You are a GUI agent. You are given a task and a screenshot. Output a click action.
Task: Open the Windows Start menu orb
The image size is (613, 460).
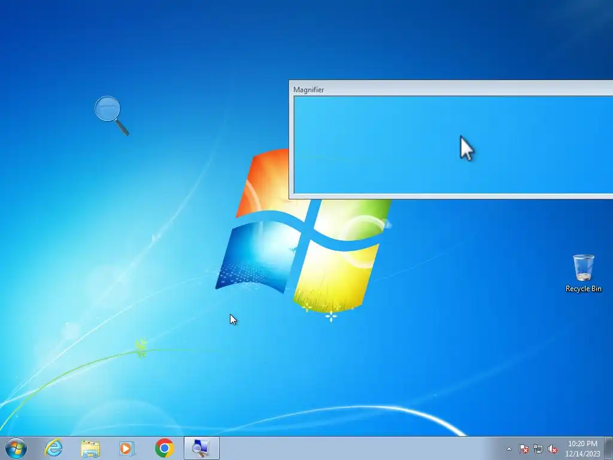16,448
